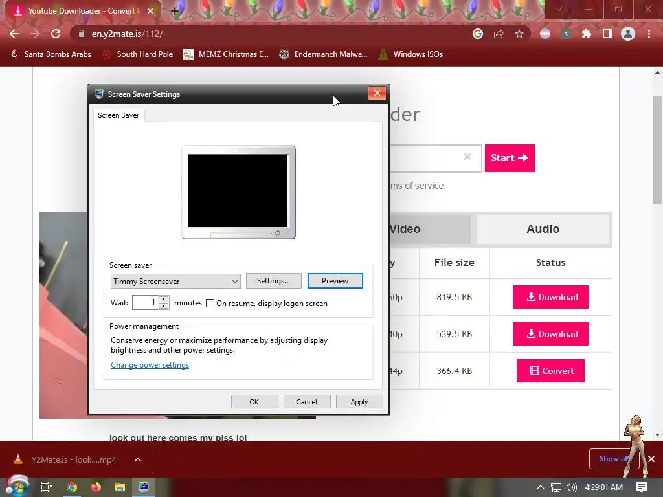
Task: Go forward with the browser forward arrow
Action: (x=35, y=34)
